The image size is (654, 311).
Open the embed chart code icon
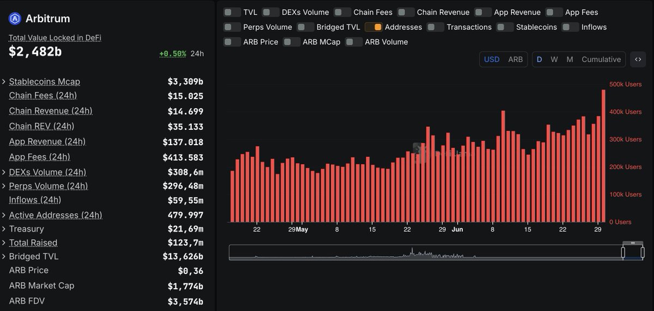pos(638,59)
